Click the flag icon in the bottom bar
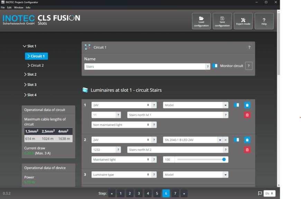Screen dimensions: 301x199 (x=260, y=193)
